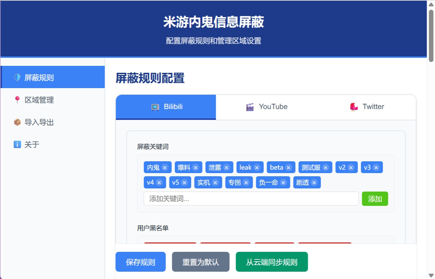
Task: Click the 从云端同步规则 button
Action: (x=272, y=262)
